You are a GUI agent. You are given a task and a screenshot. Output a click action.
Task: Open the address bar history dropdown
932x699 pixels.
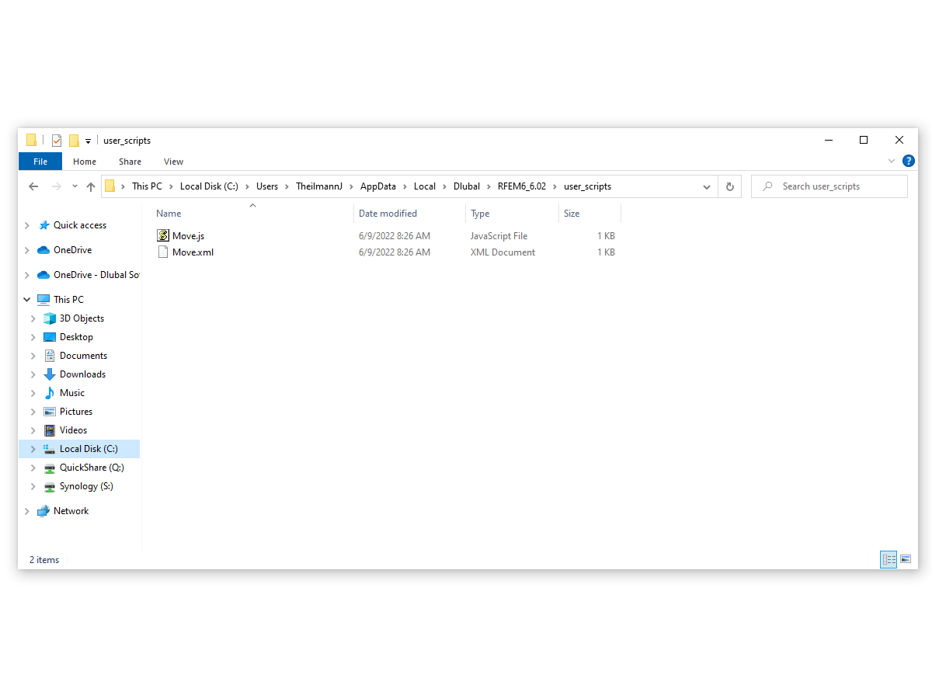point(706,186)
